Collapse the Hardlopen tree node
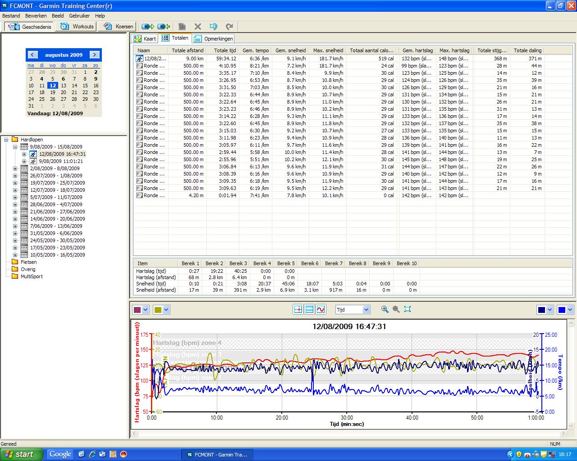 pos(6,140)
